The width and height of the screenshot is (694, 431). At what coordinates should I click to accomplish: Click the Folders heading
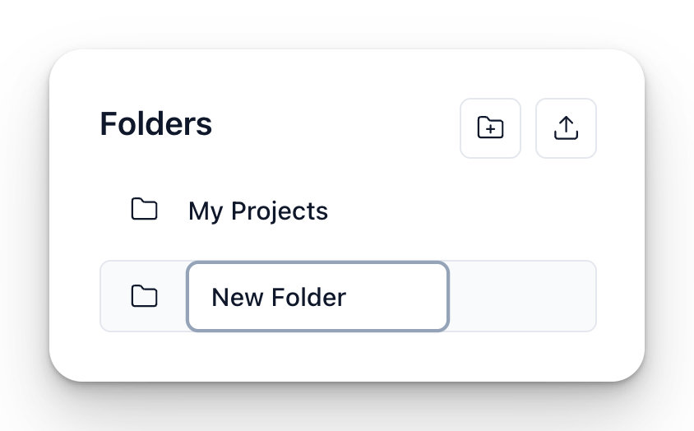coord(156,124)
